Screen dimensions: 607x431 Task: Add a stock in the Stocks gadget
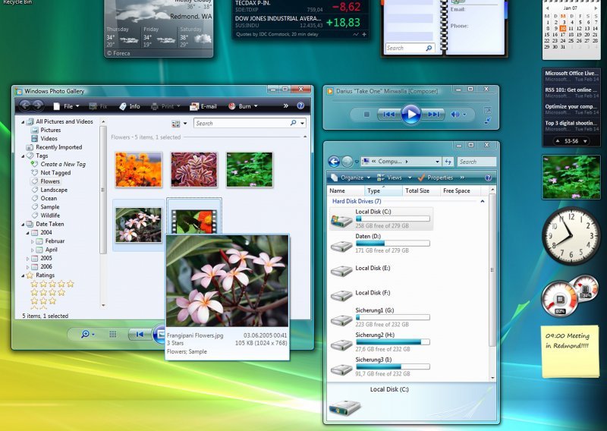tap(364, 34)
